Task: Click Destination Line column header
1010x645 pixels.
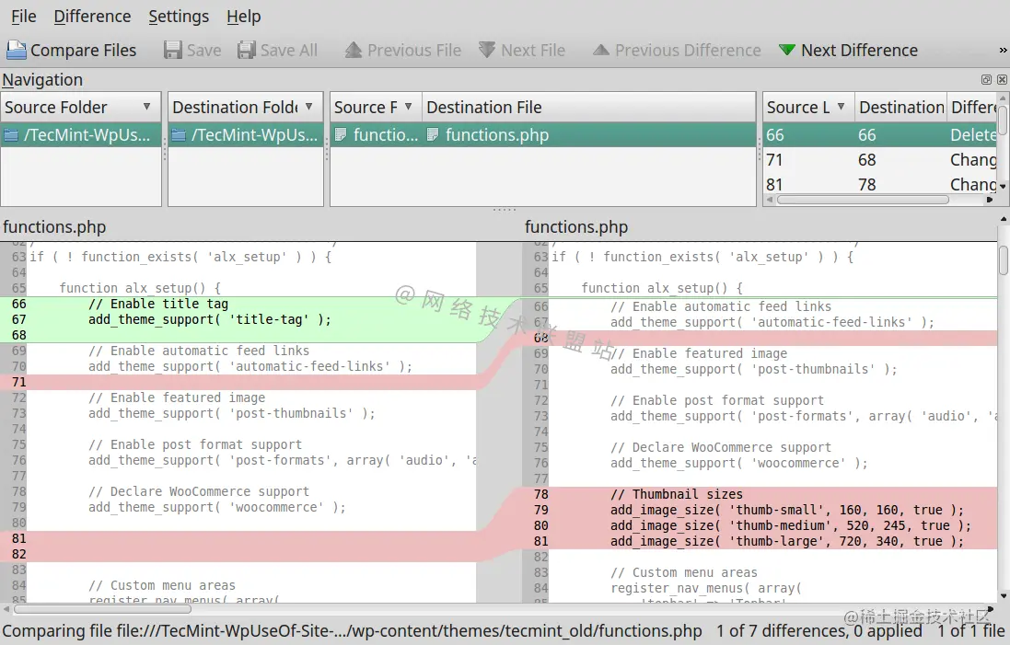Action: coord(900,107)
